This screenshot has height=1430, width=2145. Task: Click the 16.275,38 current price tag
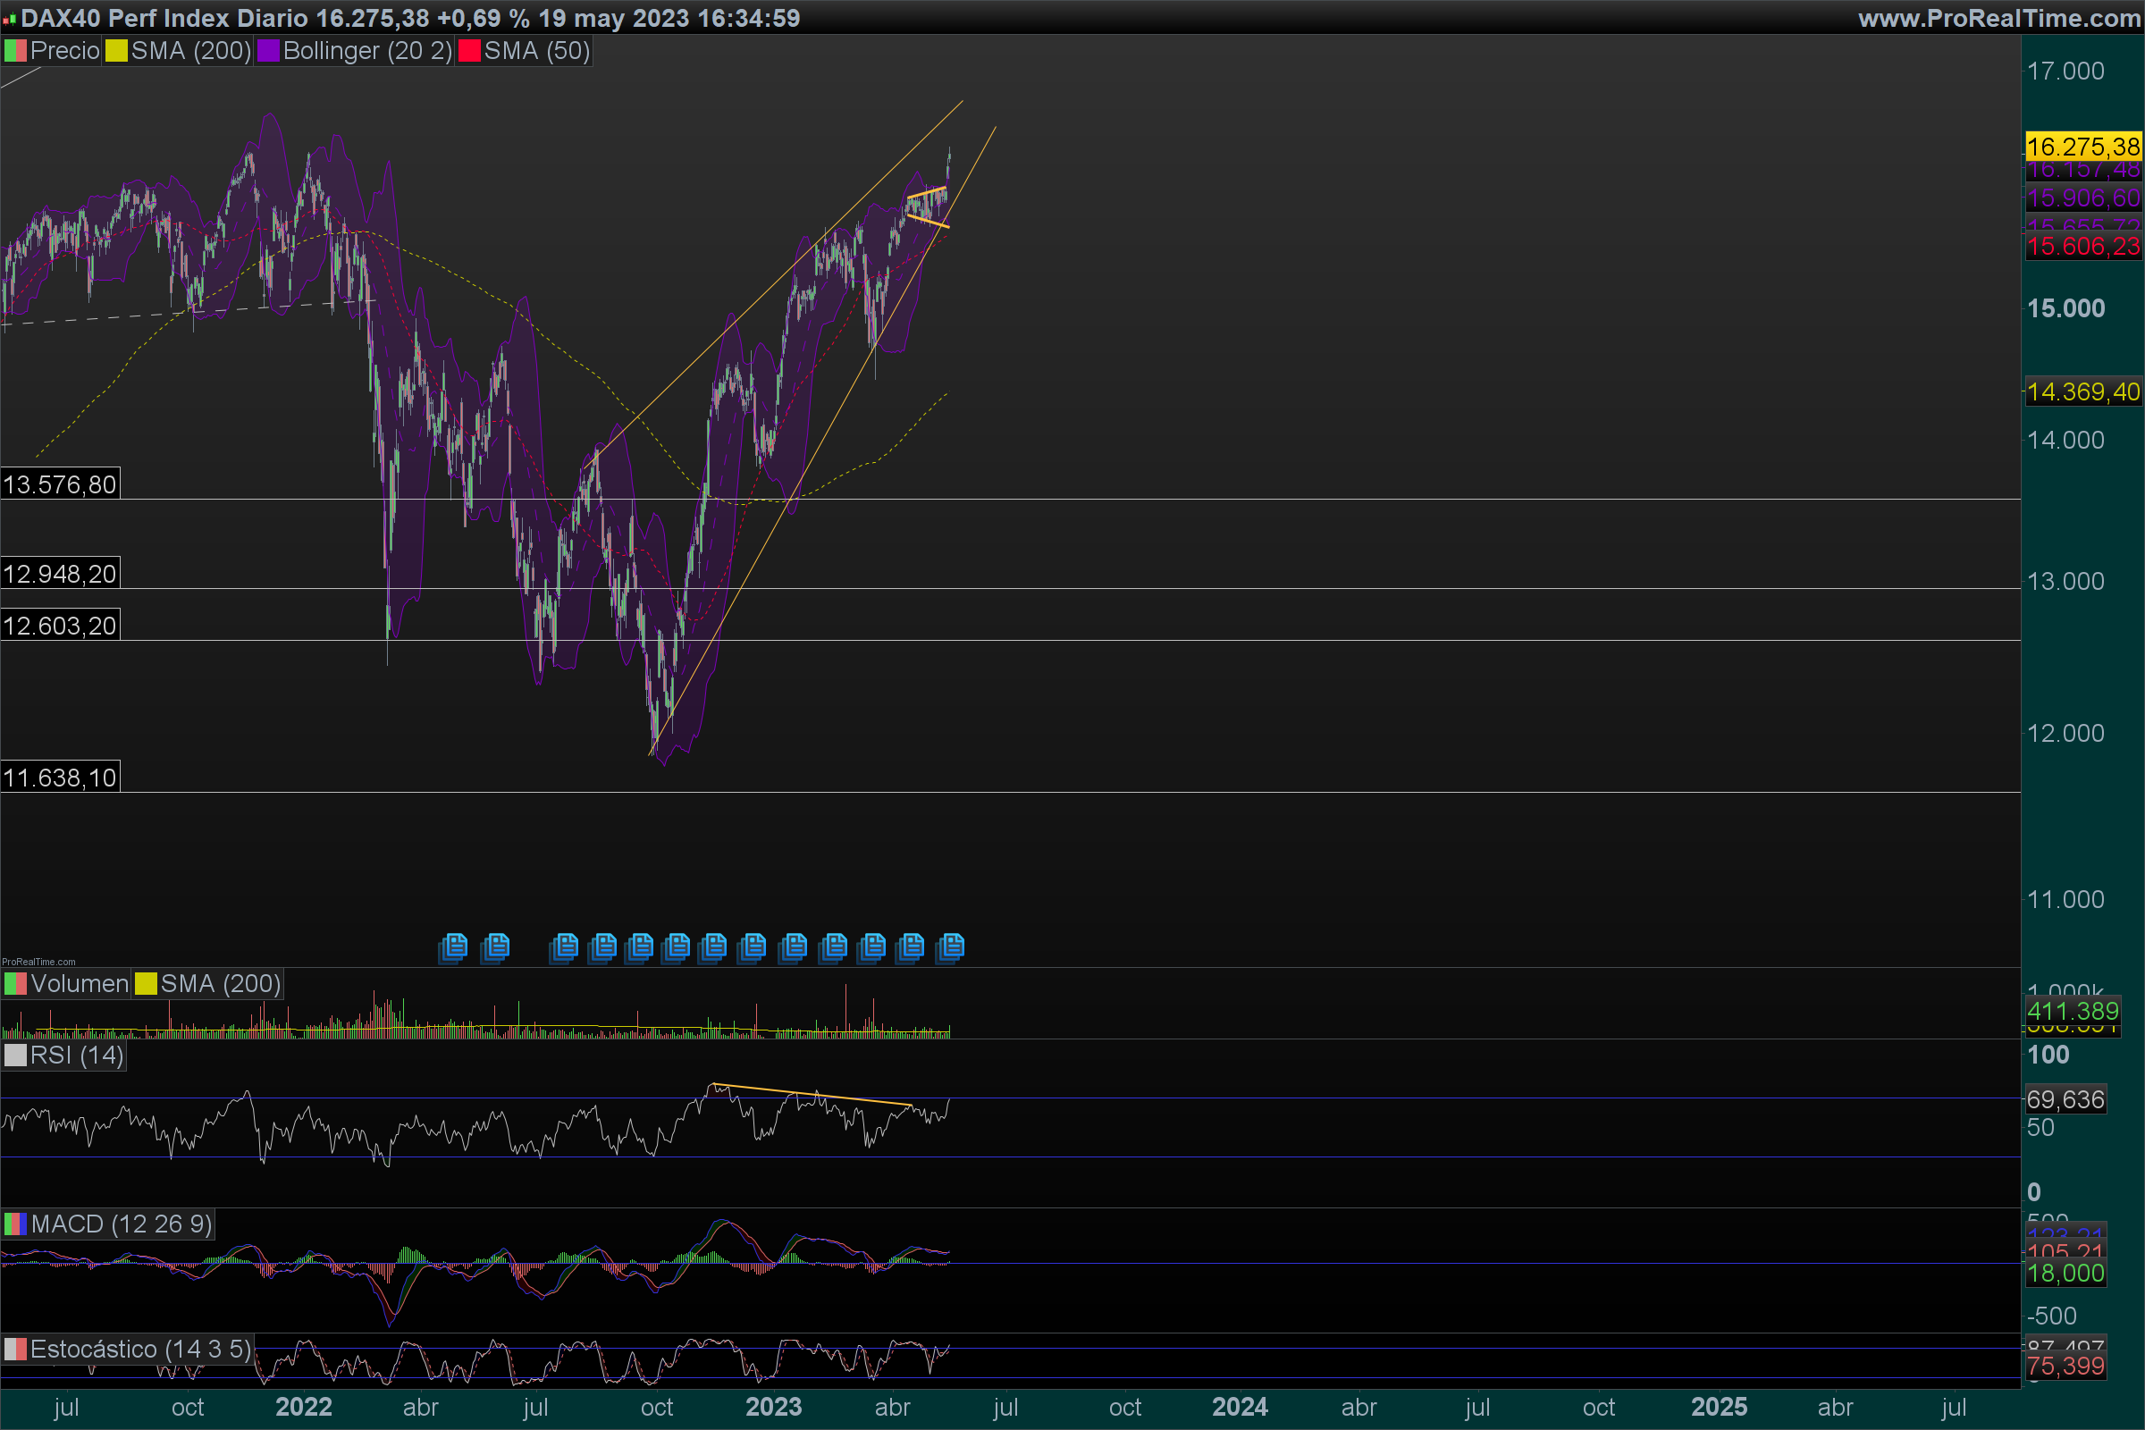point(2082,147)
